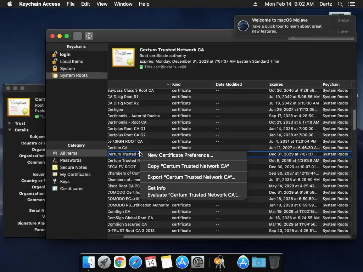Open Calendar from the Dock
The image size is (363, 272).
pyautogui.click(x=151, y=262)
